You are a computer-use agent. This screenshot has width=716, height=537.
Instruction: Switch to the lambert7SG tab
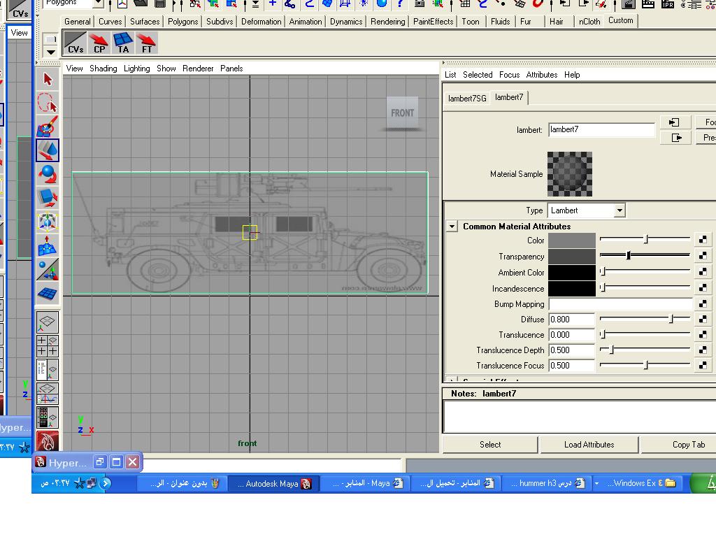click(467, 98)
